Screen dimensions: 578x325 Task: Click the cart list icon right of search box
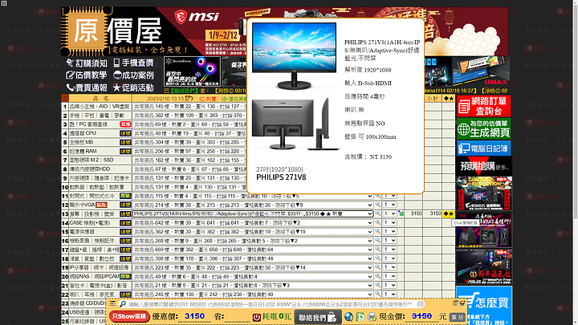[x=458, y=303]
